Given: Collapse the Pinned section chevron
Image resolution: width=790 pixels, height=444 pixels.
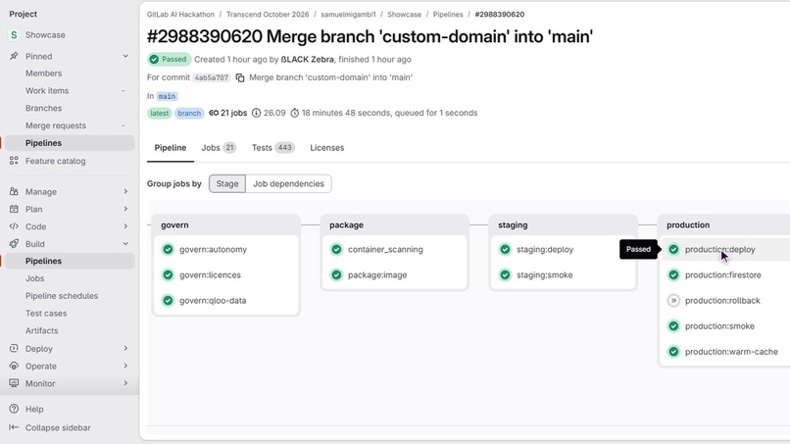Looking at the screenshot, I should (x=125, y=56).
